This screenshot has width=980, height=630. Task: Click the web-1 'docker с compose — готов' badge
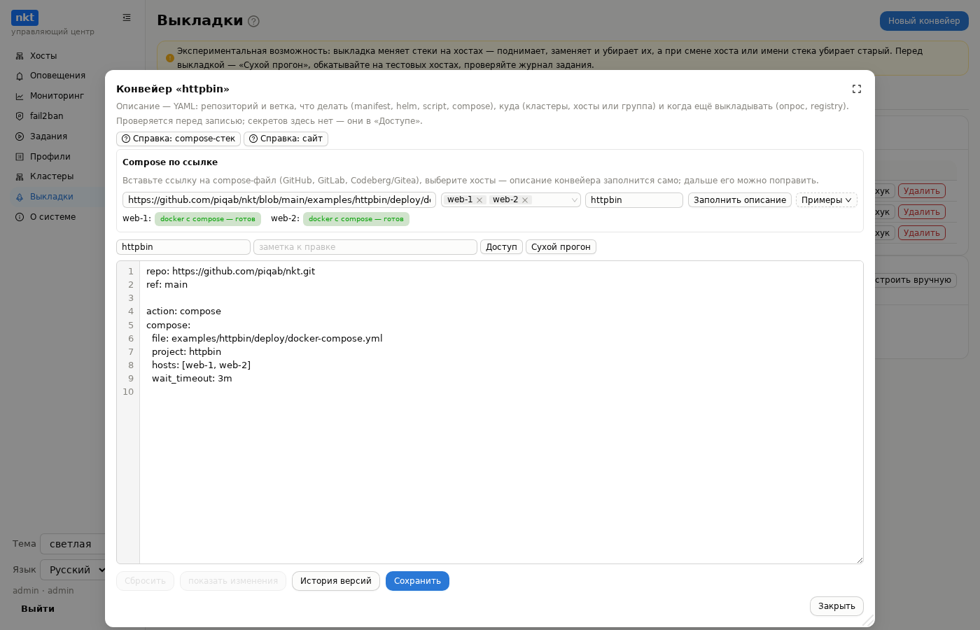208,219
